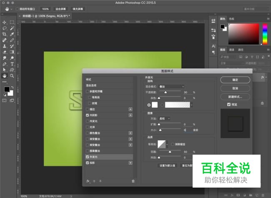Image resolution: width=271 pixels, height=198 pixels.
Task: Select the Crop tool
Action: [5, 34]
